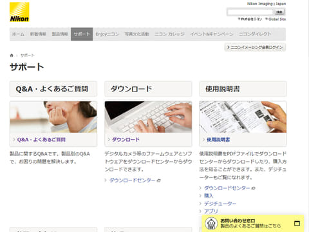
Task: Open the Q&A thumbnail of thinking woman
Action: [53, 117]
